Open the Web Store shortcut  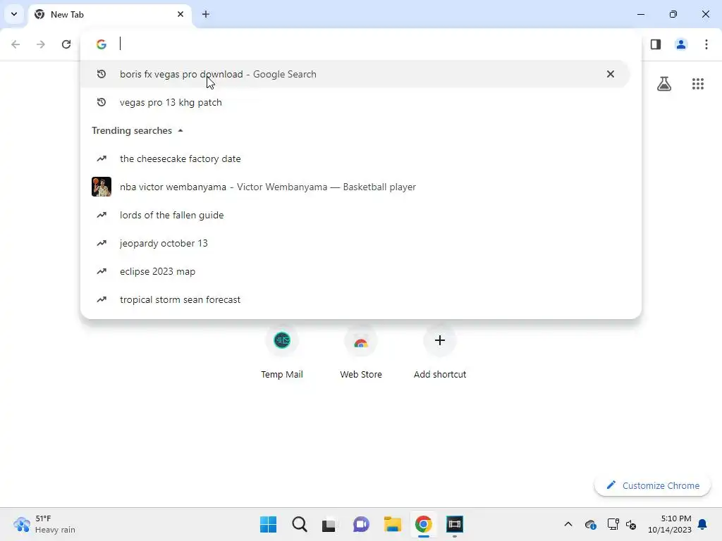click(361, 353)
